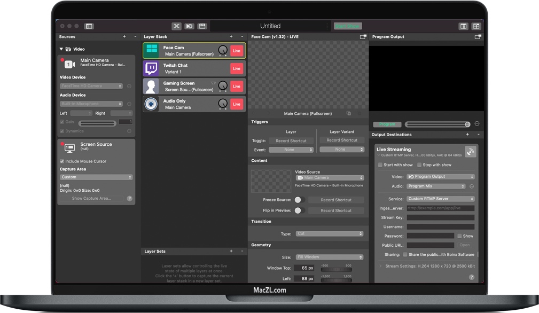The image size is (539, 313).
Task: Open the Transition Type dropdown showing Cut
Action: point(329,233)
